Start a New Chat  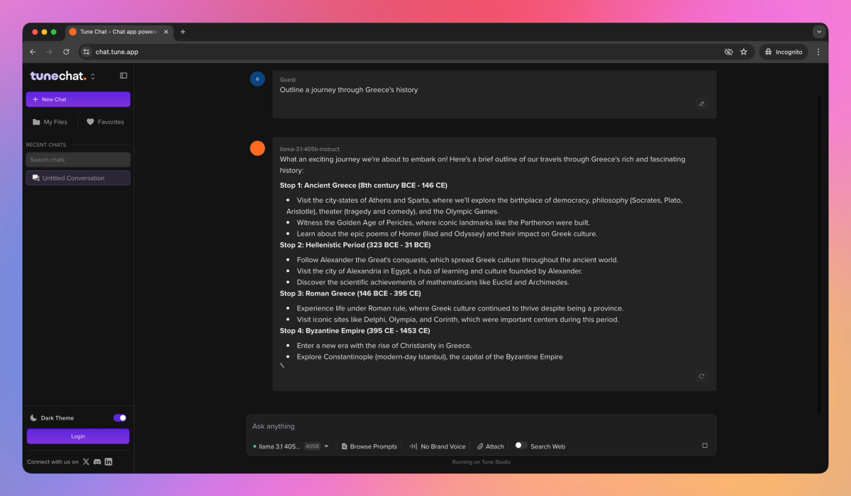pos(78,99)
